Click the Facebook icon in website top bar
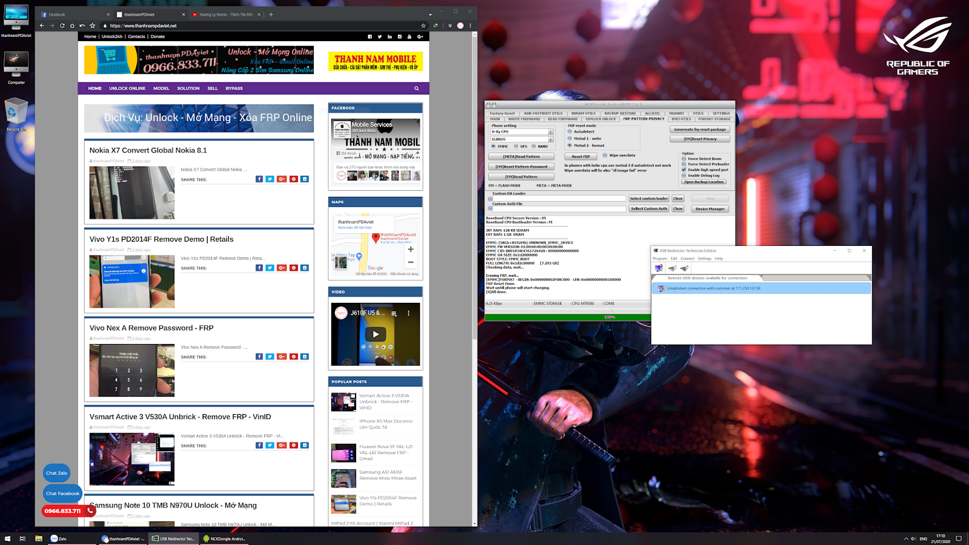 pos(369,36)
